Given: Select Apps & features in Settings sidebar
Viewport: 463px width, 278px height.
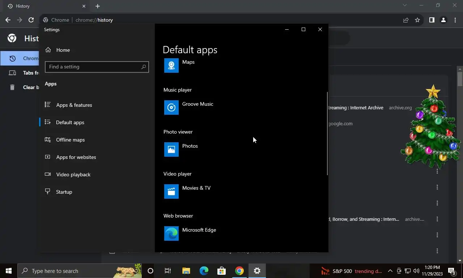Looking at the screenshot, I should pos(74,105).
